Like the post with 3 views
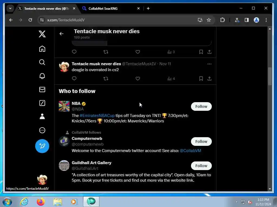This screenshot has height=207, width=277. [x=138, y=52]
